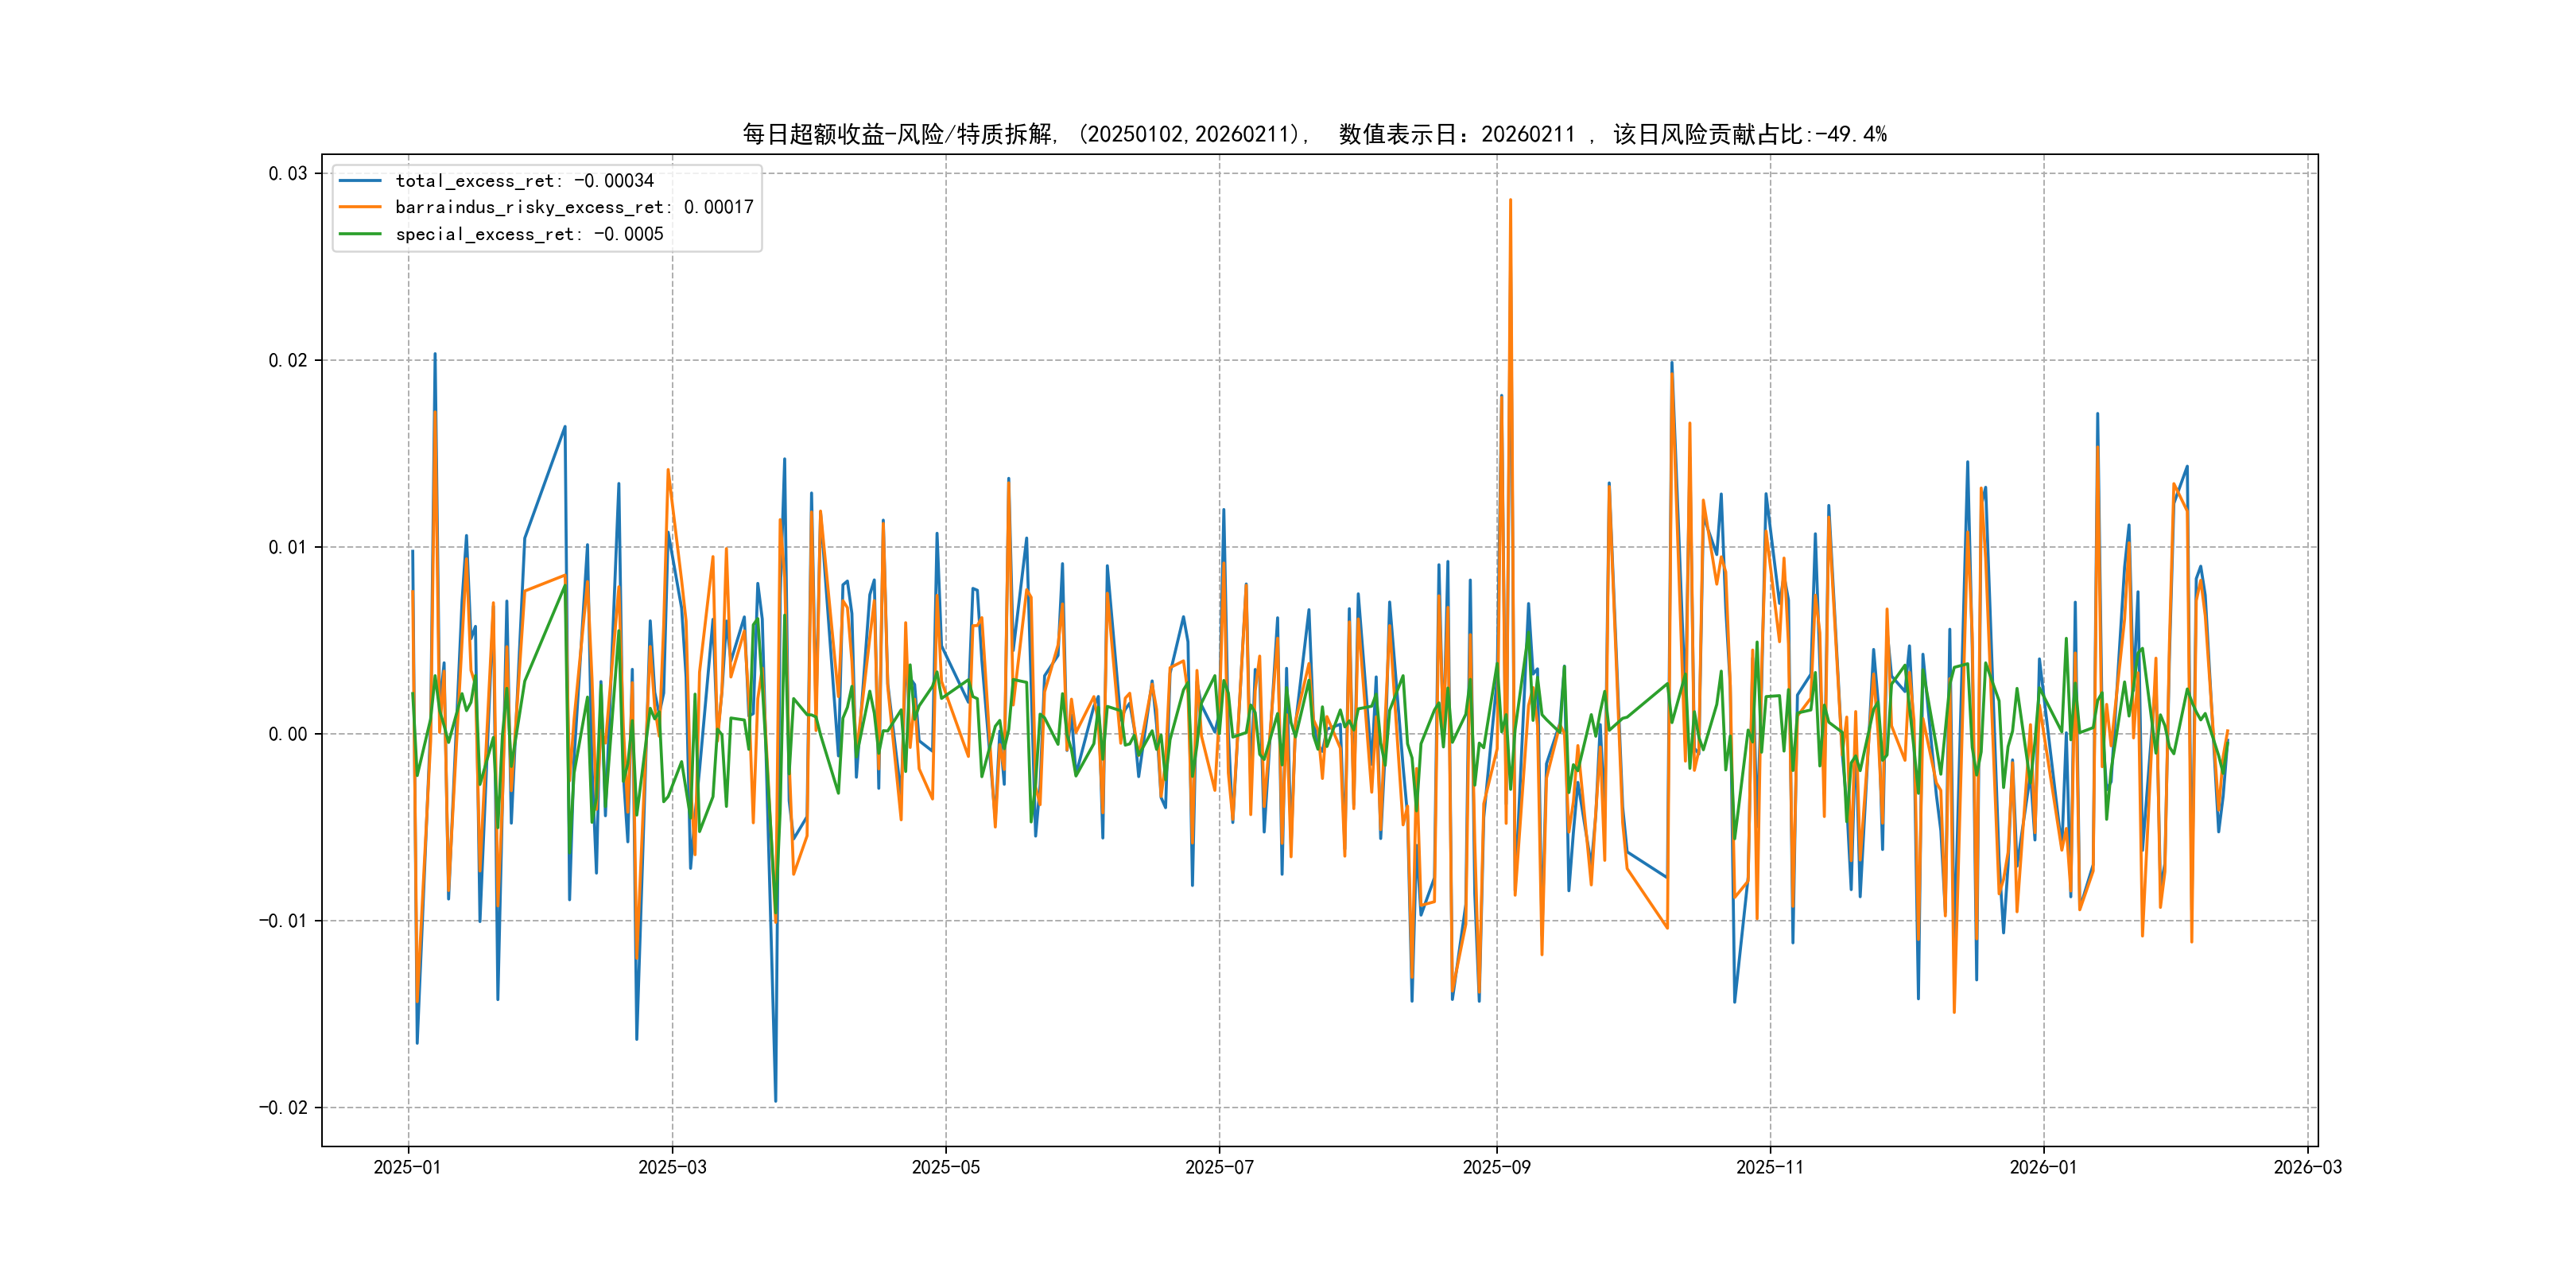Click the 2025-05 x-axis tick label
This screenshot has height=1288, width=2576.
point(945,1167)
